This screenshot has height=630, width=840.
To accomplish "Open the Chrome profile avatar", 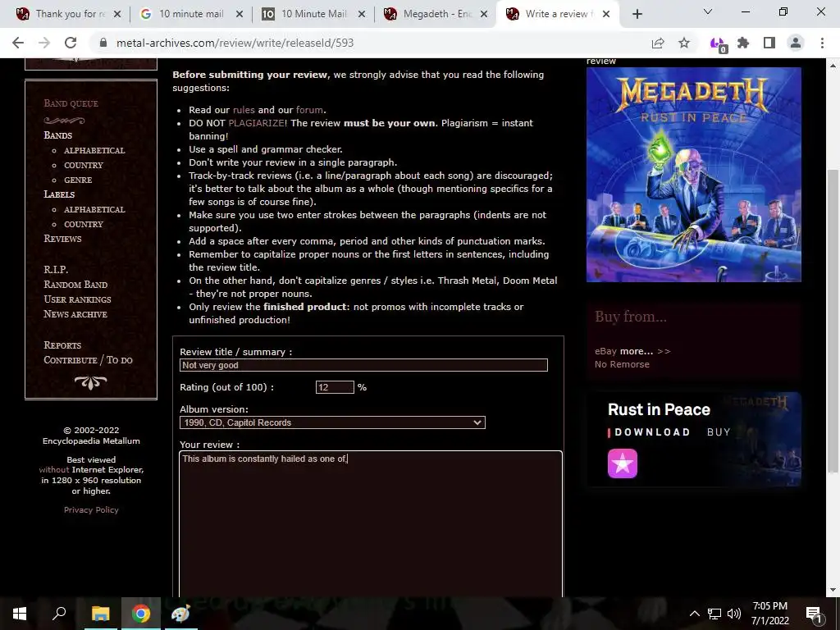I will tap(796, 43).
